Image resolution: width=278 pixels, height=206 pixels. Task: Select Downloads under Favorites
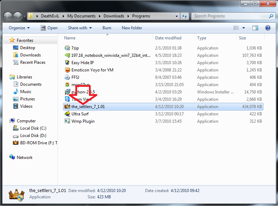point(30,55)
